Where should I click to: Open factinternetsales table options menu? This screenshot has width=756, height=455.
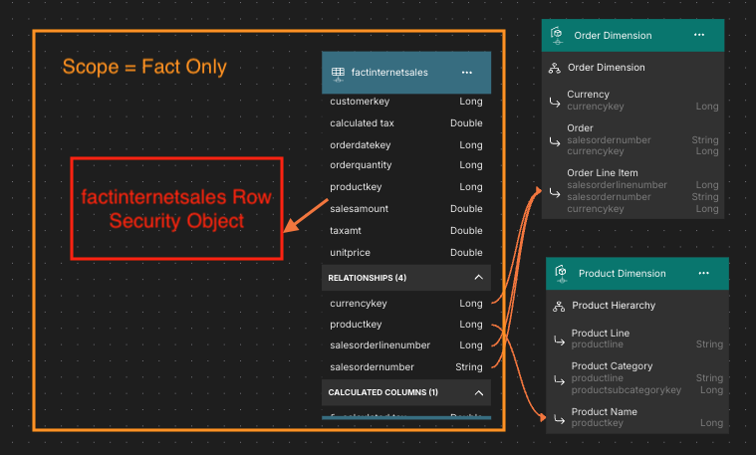click(467, 73)
